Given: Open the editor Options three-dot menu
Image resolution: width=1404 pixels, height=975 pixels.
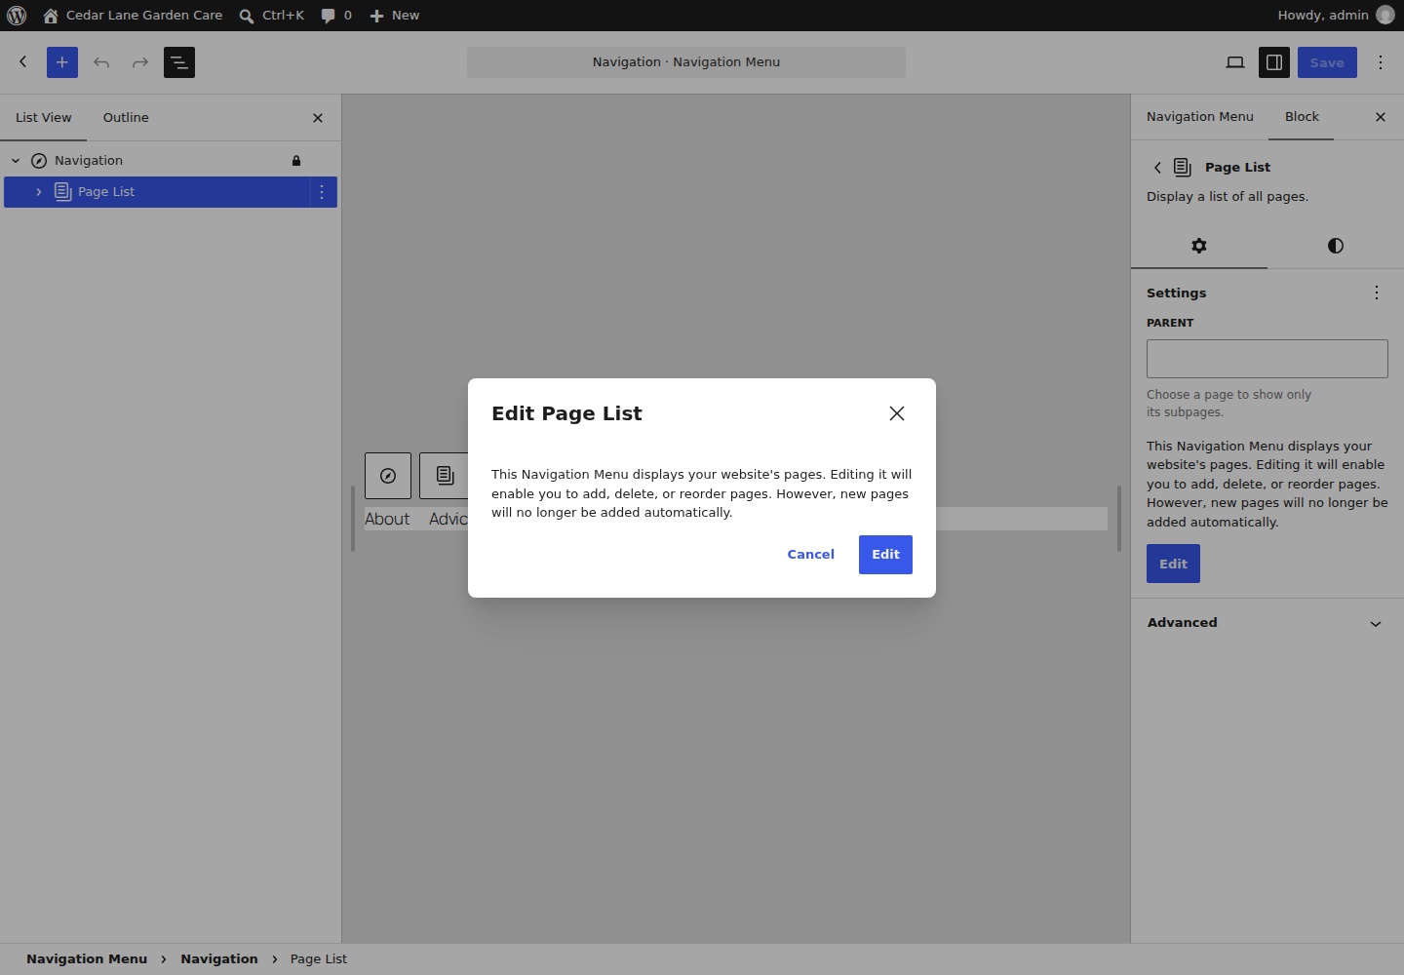Looking at the screenshot, I should pyautogui.click(x=1381, y=62).
